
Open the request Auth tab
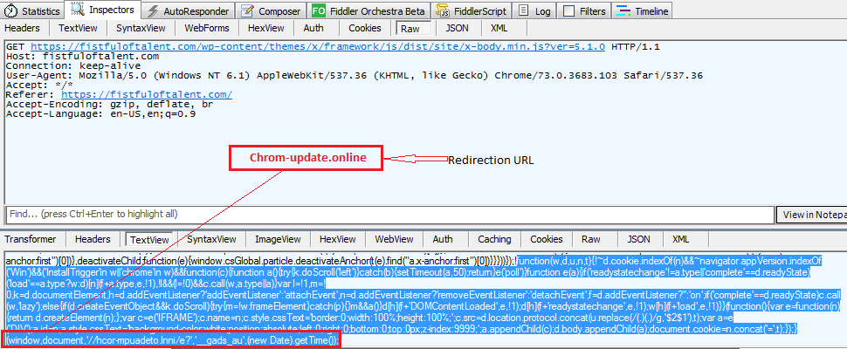[313, 29]
